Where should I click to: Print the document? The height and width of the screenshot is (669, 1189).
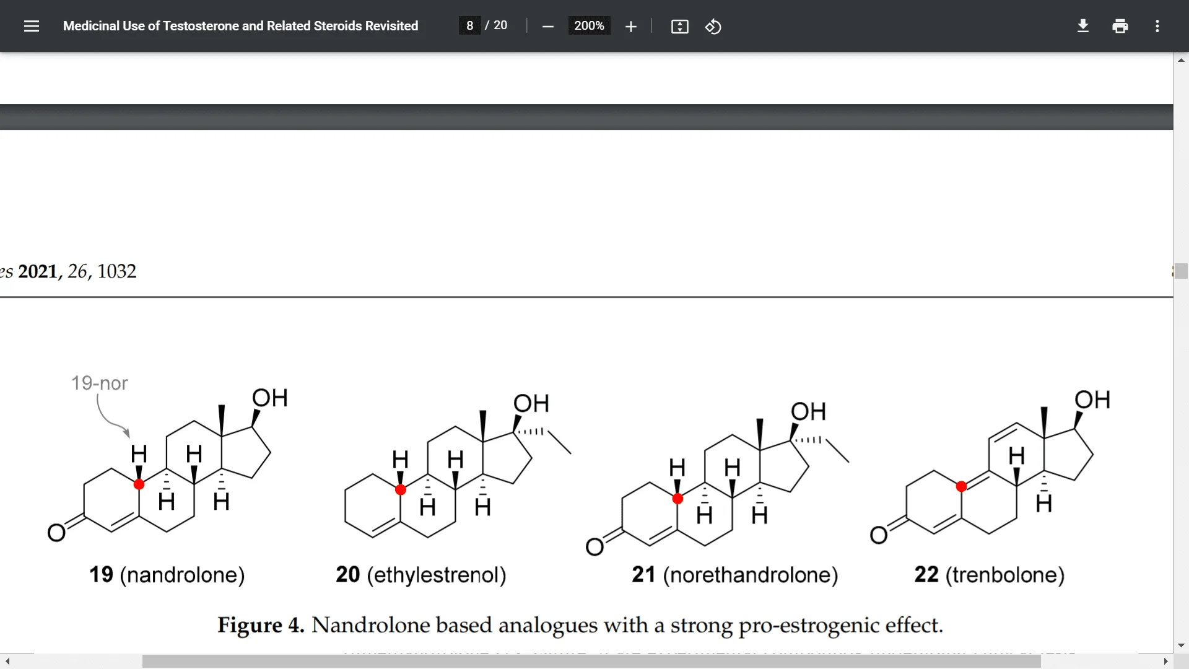pyautogui.click(x=1120, y=26)
